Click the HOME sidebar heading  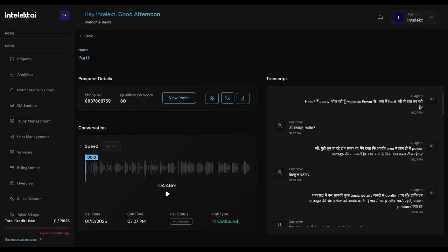9,34
